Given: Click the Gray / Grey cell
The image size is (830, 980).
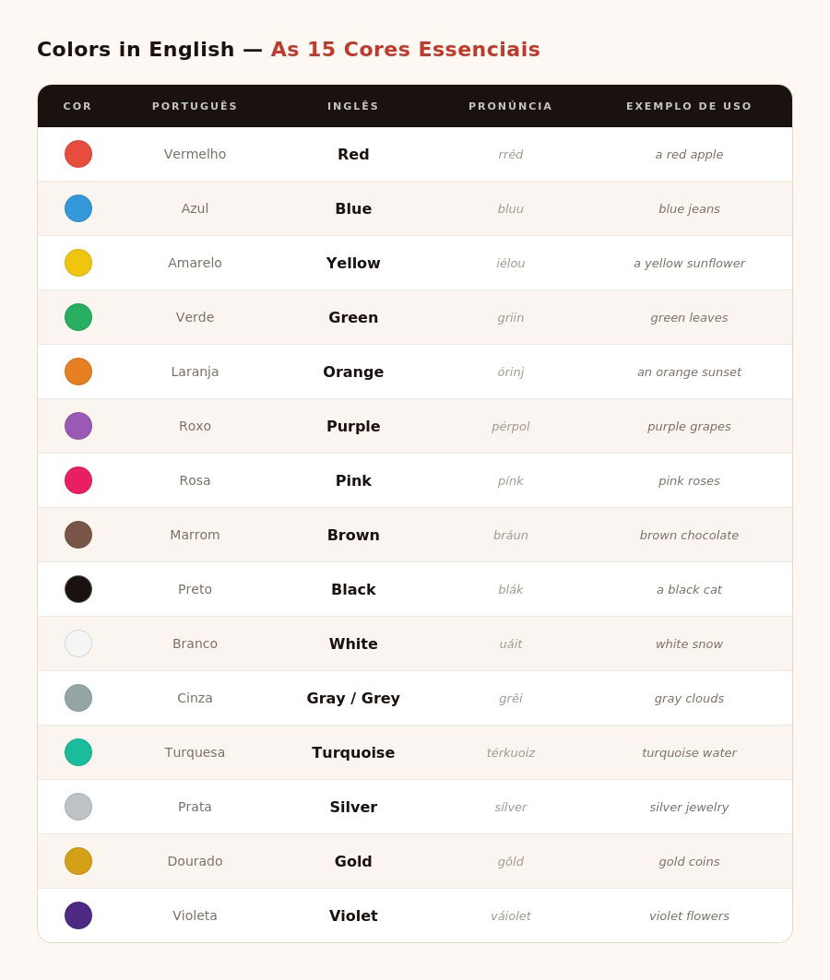Looking at the screenshot, I should point(353,698).
